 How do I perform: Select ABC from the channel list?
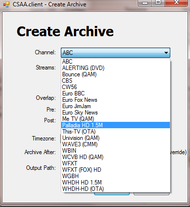click(x=116, y=62)
